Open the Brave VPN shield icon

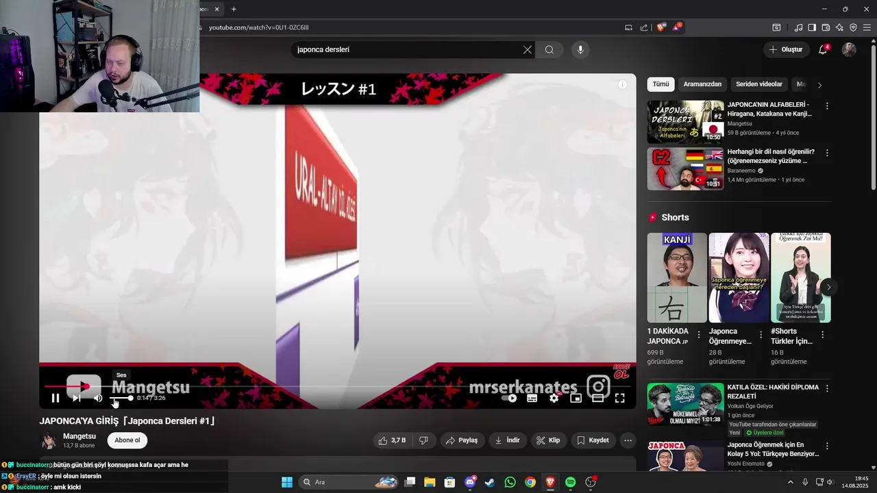[x=853, y=27]
